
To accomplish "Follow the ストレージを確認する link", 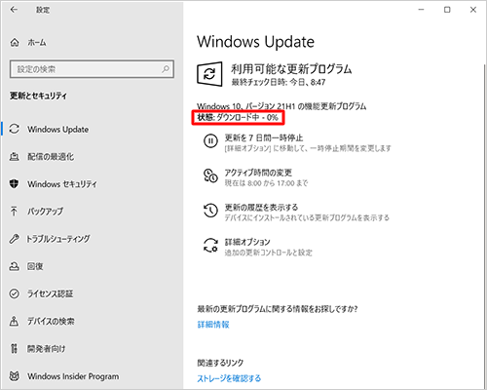I will tap(229, 378).
